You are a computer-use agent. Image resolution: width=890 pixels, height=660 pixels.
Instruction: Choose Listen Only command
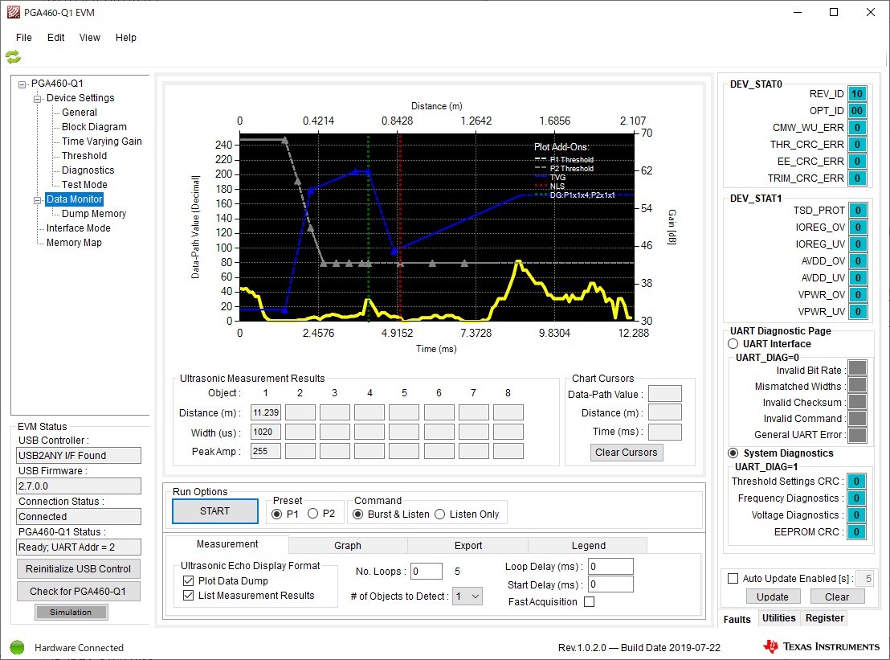[440, 514]
